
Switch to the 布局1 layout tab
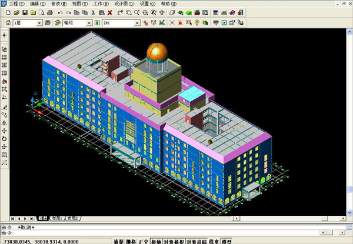pos(57,218)
